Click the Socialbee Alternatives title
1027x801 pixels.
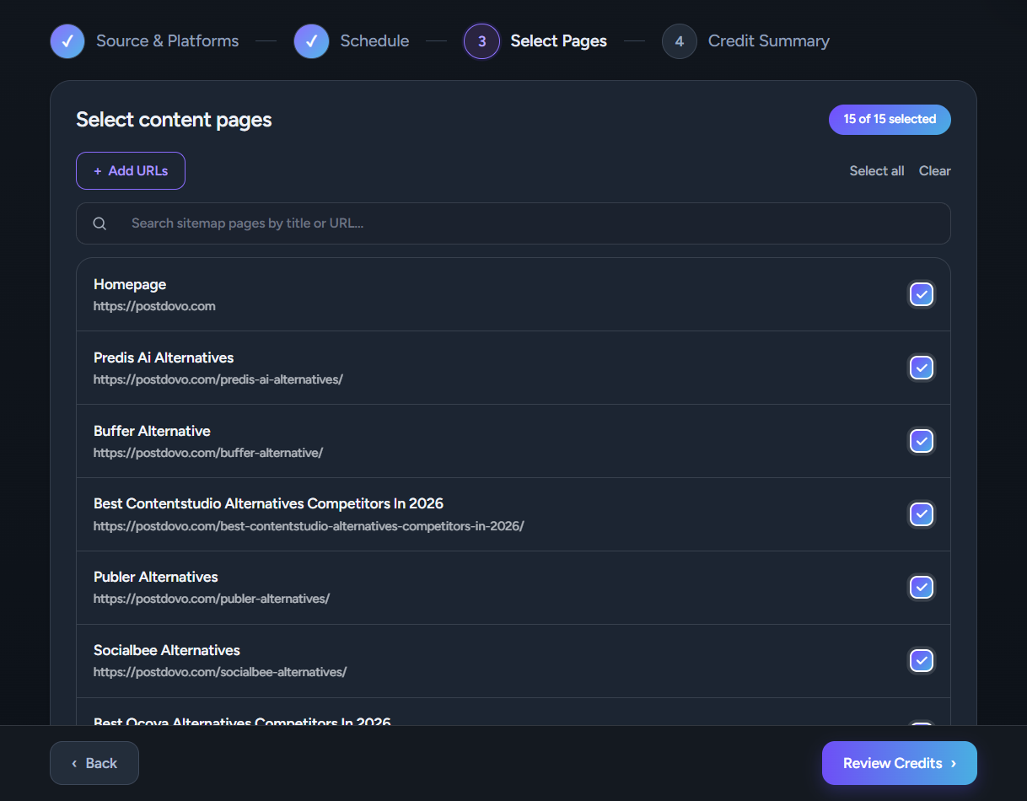coord(167,650)
